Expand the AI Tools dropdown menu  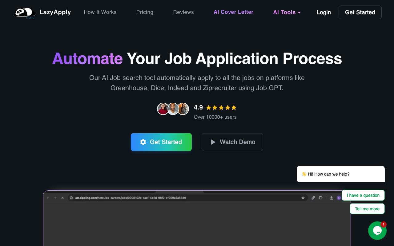pos(287,12)
